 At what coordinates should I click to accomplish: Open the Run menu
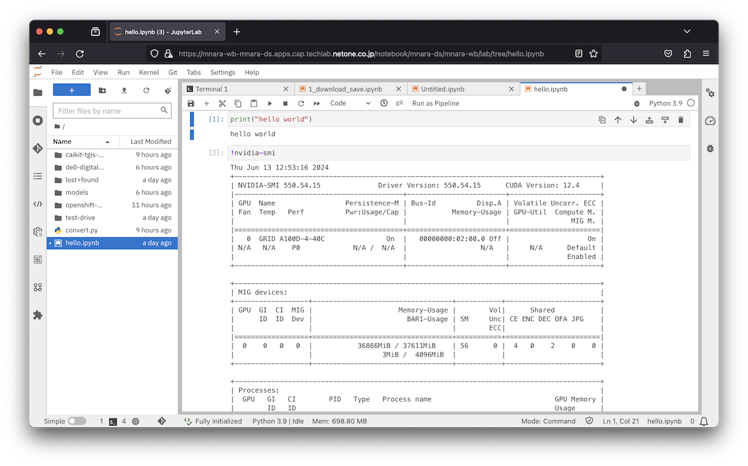coord(123,73)
